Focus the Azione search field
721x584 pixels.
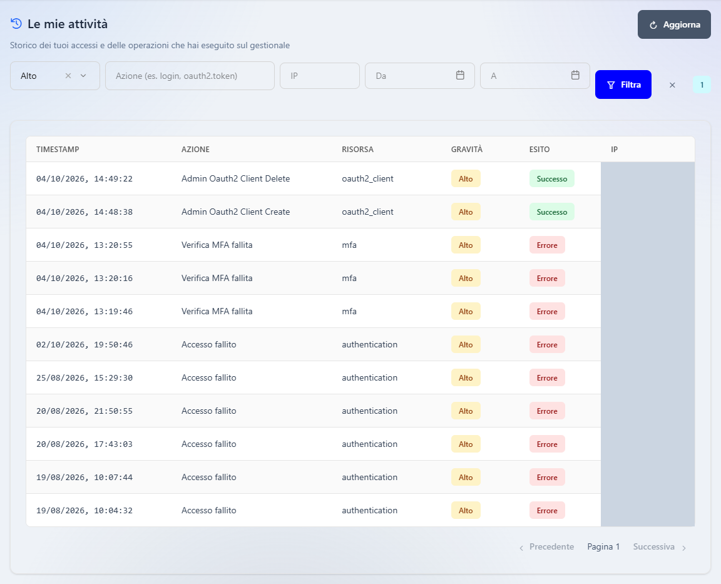pos(190,76)
